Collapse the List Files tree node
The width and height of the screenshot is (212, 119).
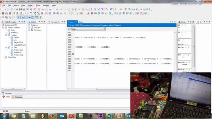6,48
